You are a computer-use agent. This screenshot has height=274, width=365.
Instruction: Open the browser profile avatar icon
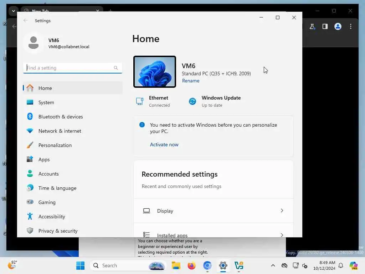click(x=338, y=26)
